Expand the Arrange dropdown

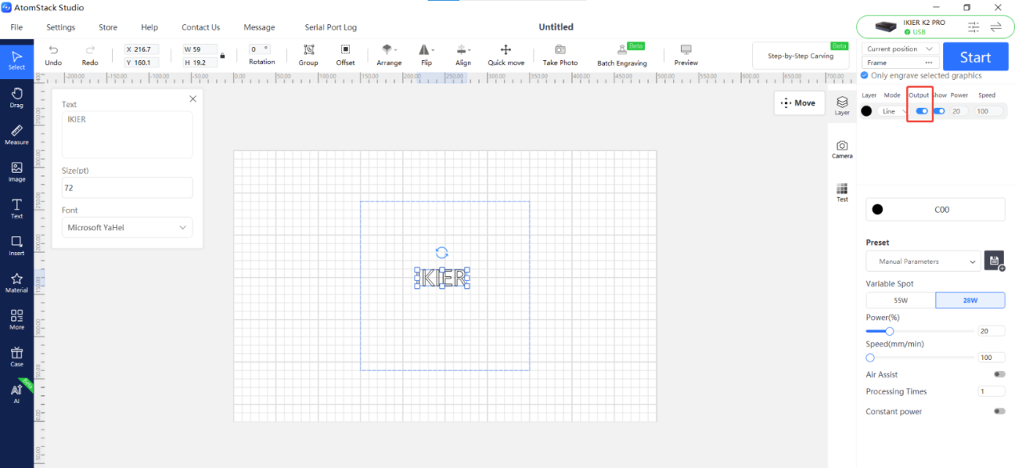(x=389, y=55)
